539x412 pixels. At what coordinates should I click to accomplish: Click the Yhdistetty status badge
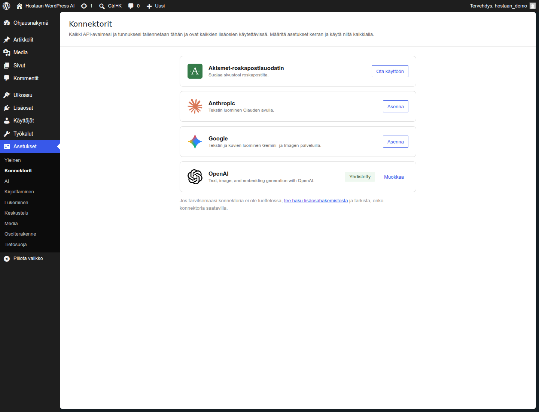click(360, 177)
